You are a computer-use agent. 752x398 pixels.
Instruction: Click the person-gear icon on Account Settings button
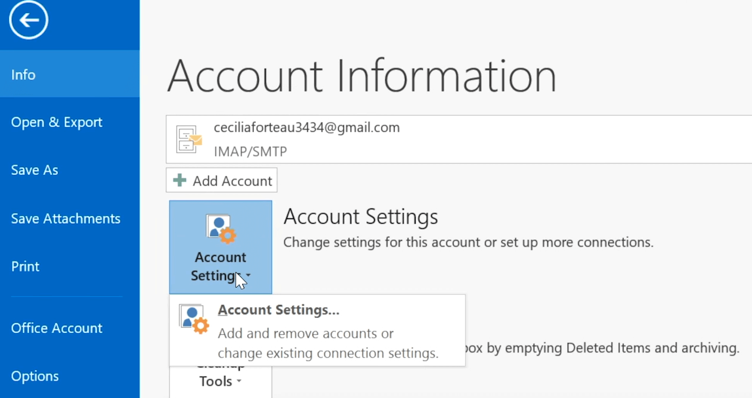221,229
